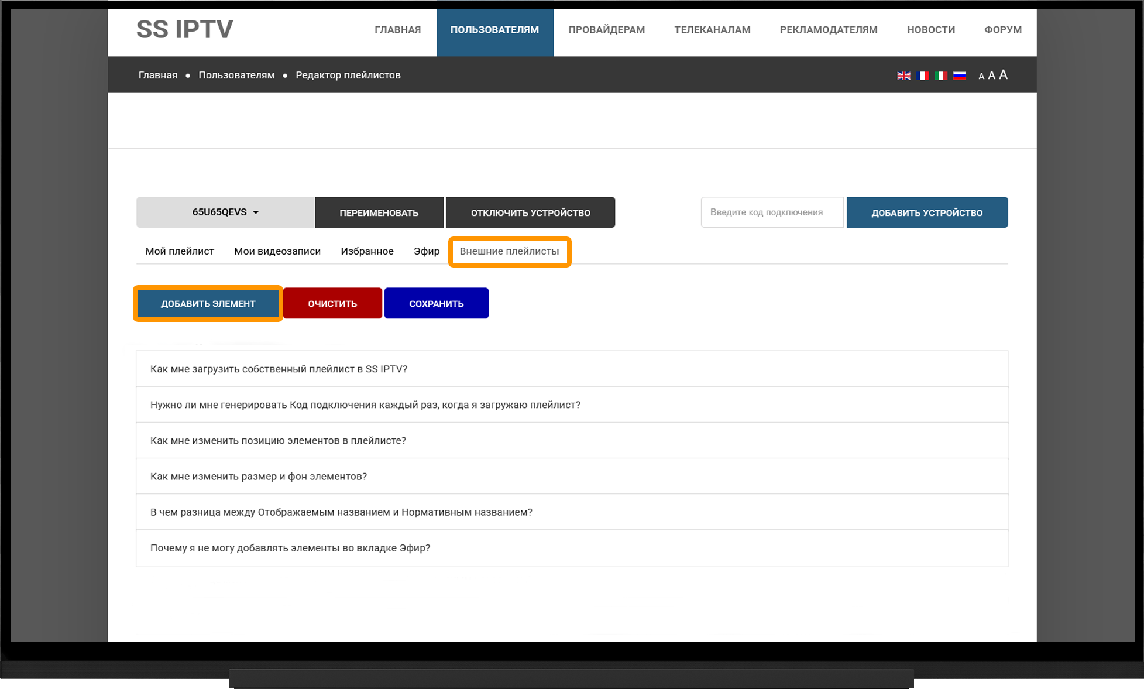Expand 'Как мне загрузить собственный плейлист' question
The width and height of the screenshot is (1144, 689).
572,369
